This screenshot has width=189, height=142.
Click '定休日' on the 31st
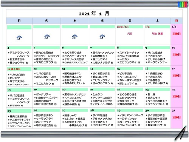click(x=177, y=117)
